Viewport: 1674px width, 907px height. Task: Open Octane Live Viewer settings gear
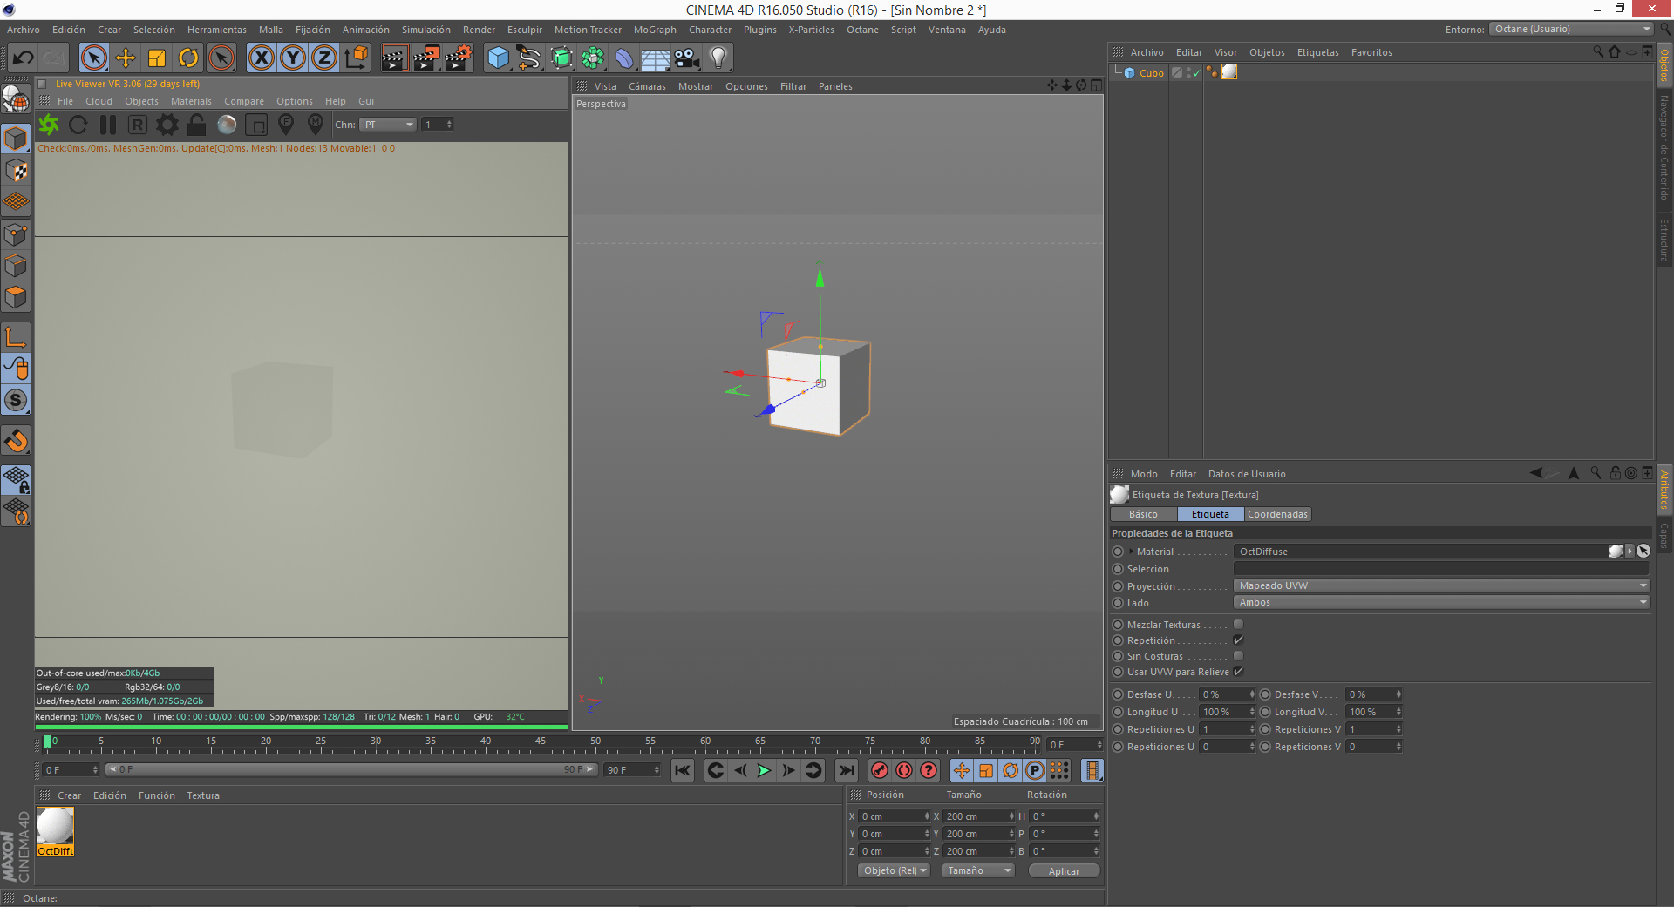[167, 125]
